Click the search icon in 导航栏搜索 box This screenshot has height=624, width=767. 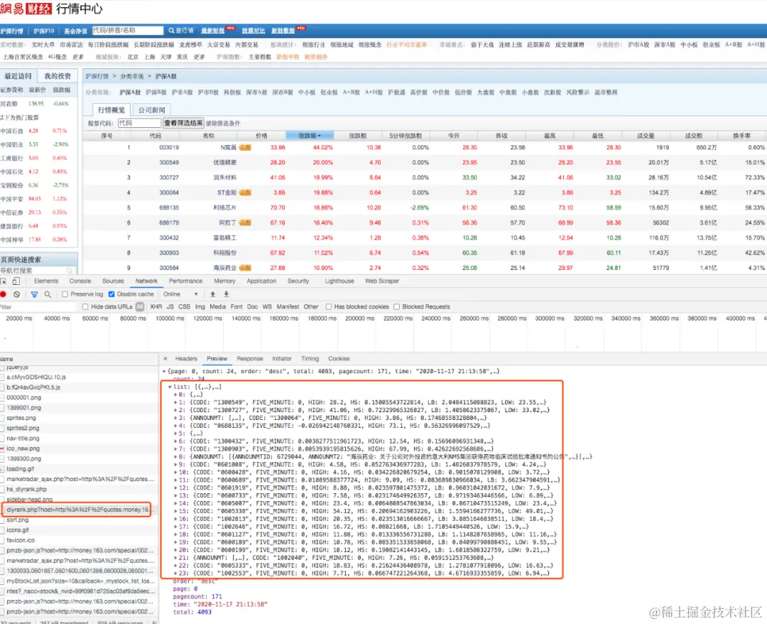pyautogui.click(x=70, y=271)
